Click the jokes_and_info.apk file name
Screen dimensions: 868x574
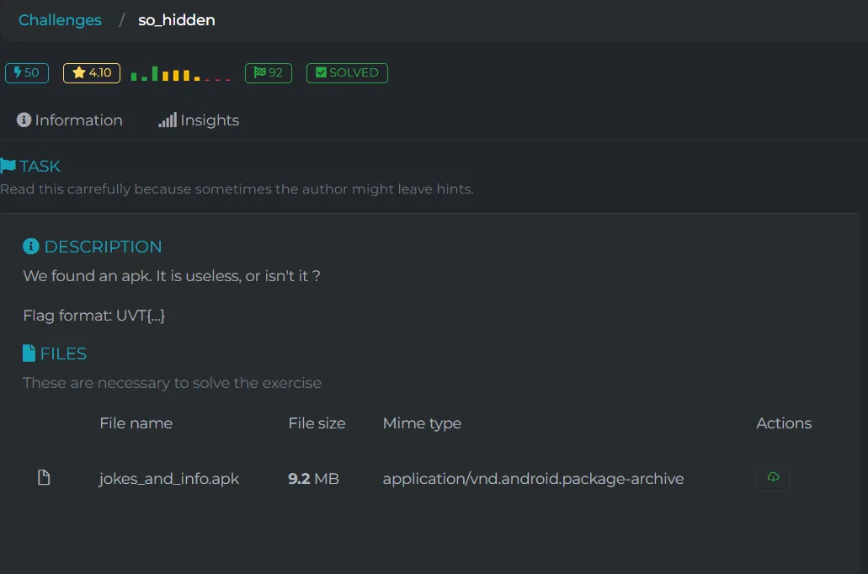(x=169, y=478)
